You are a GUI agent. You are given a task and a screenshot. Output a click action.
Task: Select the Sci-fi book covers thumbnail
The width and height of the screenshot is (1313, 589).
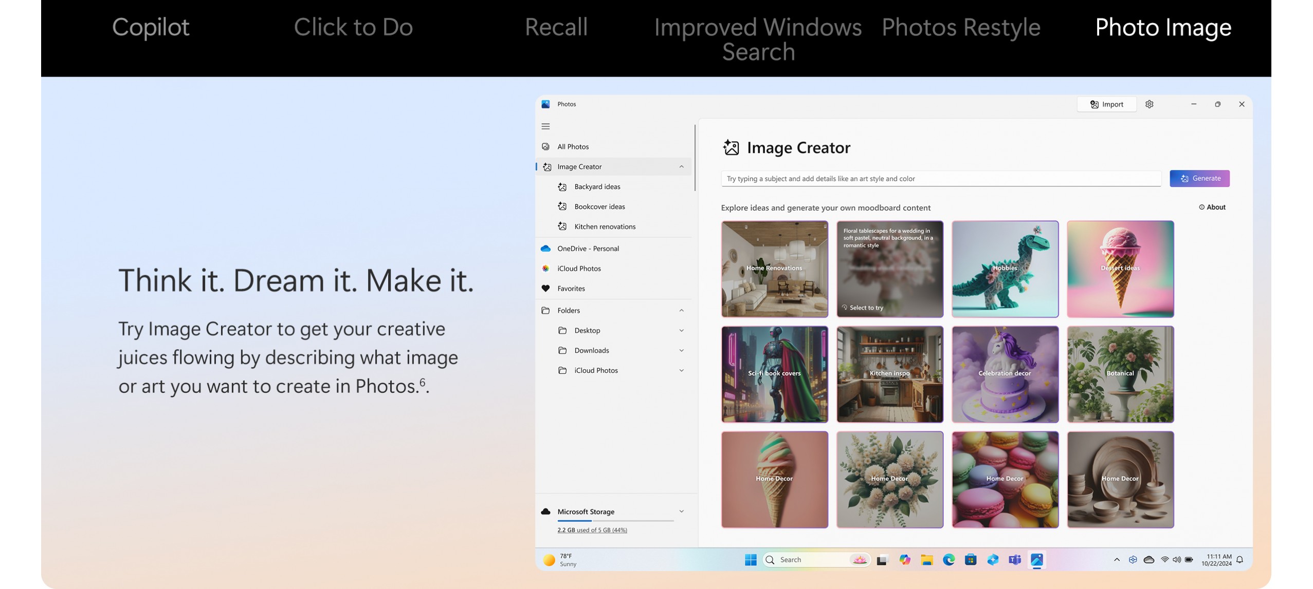point(774,374)
